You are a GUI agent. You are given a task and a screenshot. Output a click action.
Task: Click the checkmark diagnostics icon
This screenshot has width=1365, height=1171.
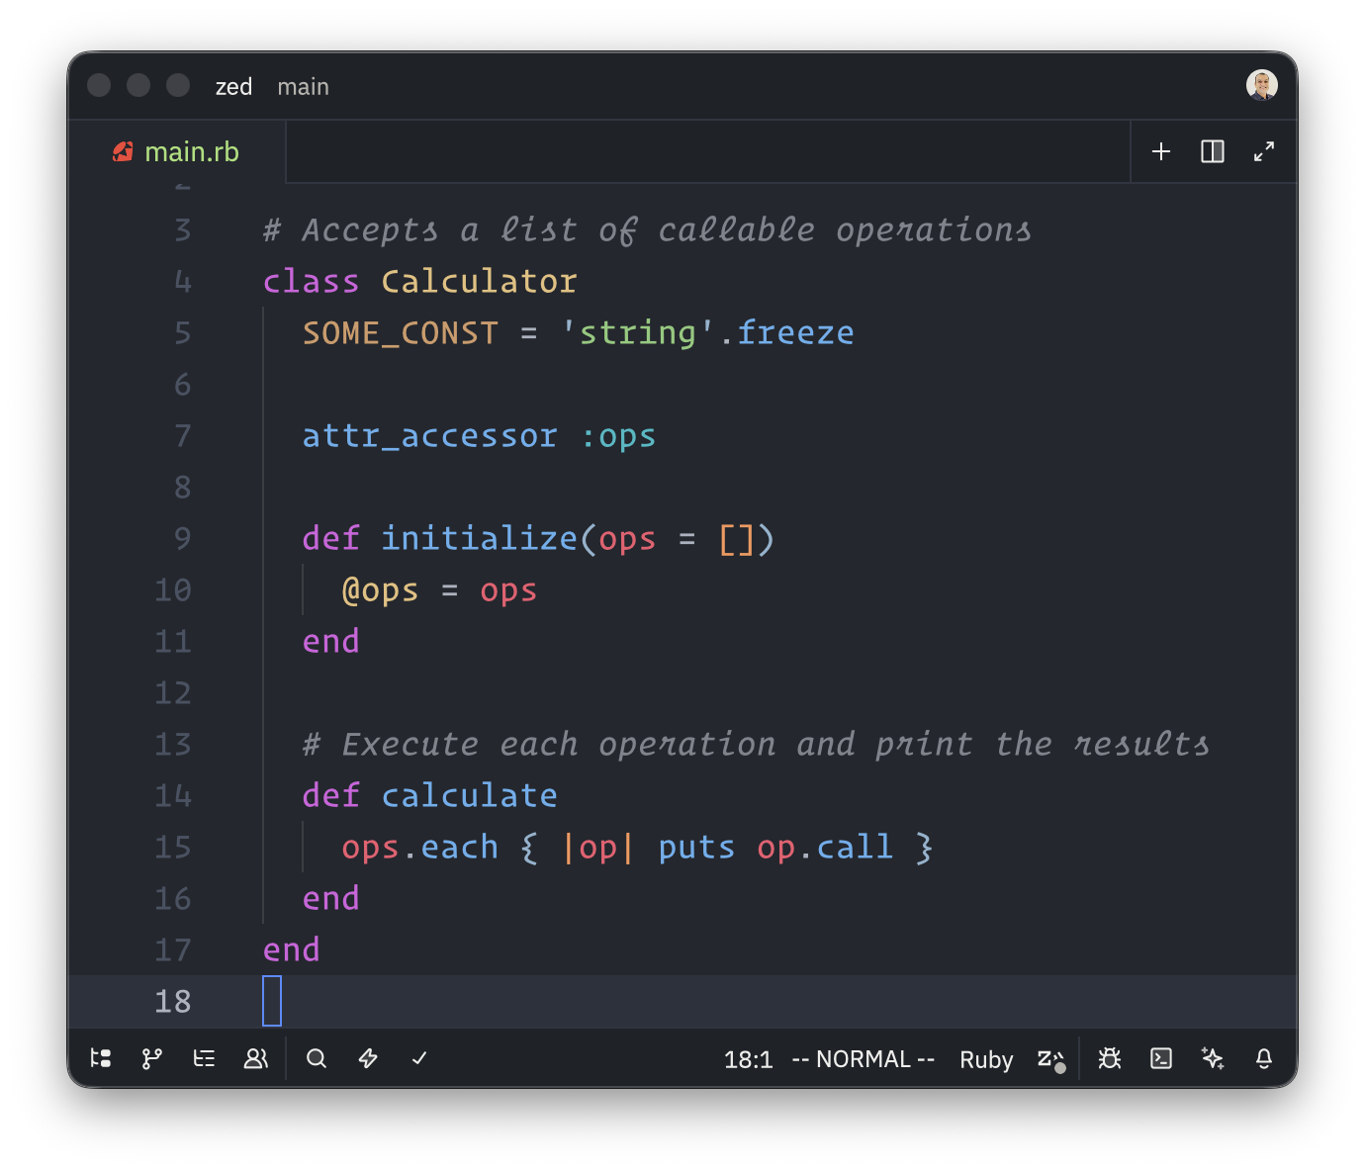click(x=419, y=1058)
